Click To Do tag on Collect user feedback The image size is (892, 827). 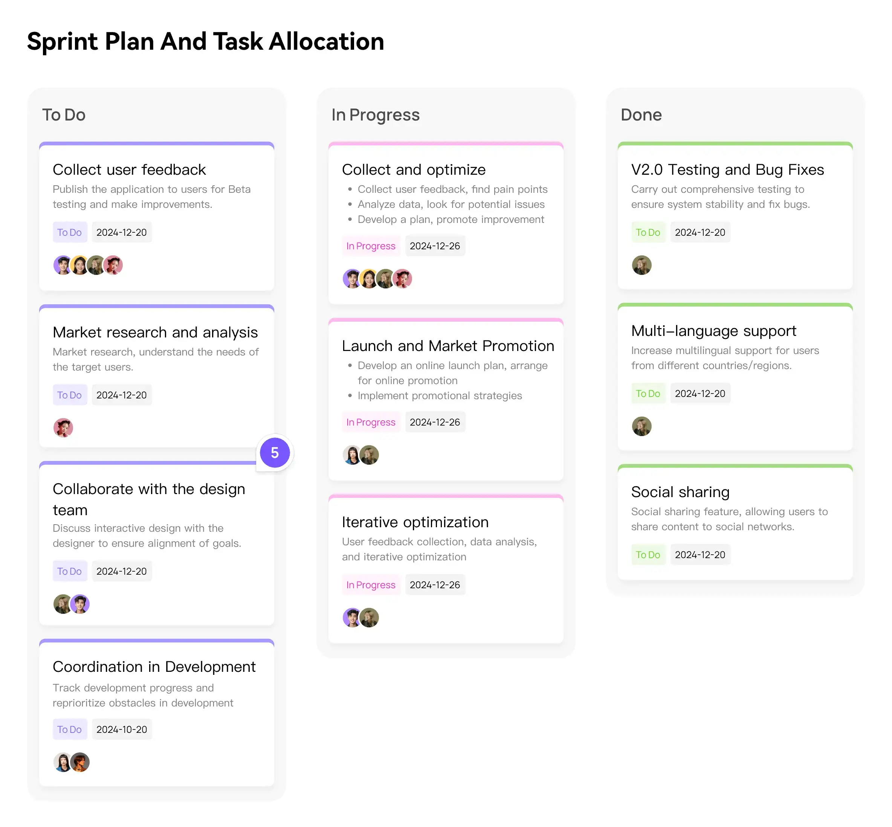tap(69, 232)
